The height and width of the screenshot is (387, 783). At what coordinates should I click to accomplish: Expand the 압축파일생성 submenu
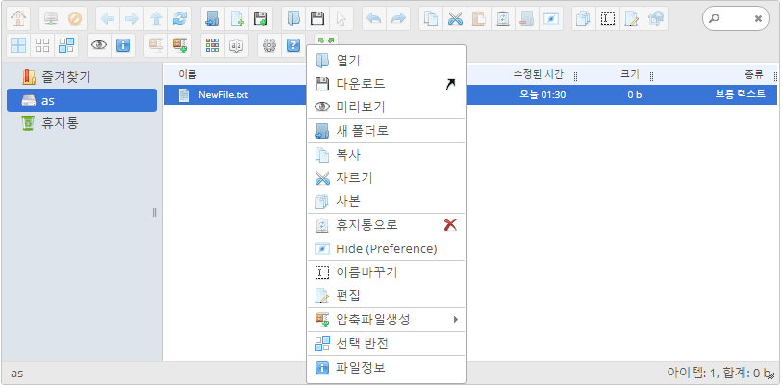point(386,319)
